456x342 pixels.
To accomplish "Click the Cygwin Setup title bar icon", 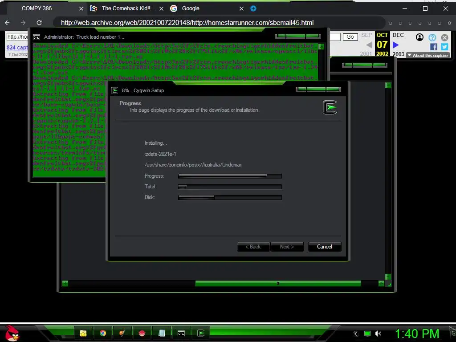I will pyautogui.click(x=114, y=90).
